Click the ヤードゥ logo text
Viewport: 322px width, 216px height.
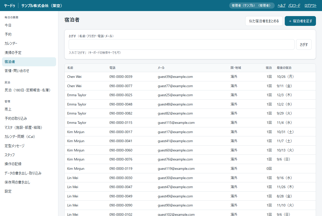(10, 6)
